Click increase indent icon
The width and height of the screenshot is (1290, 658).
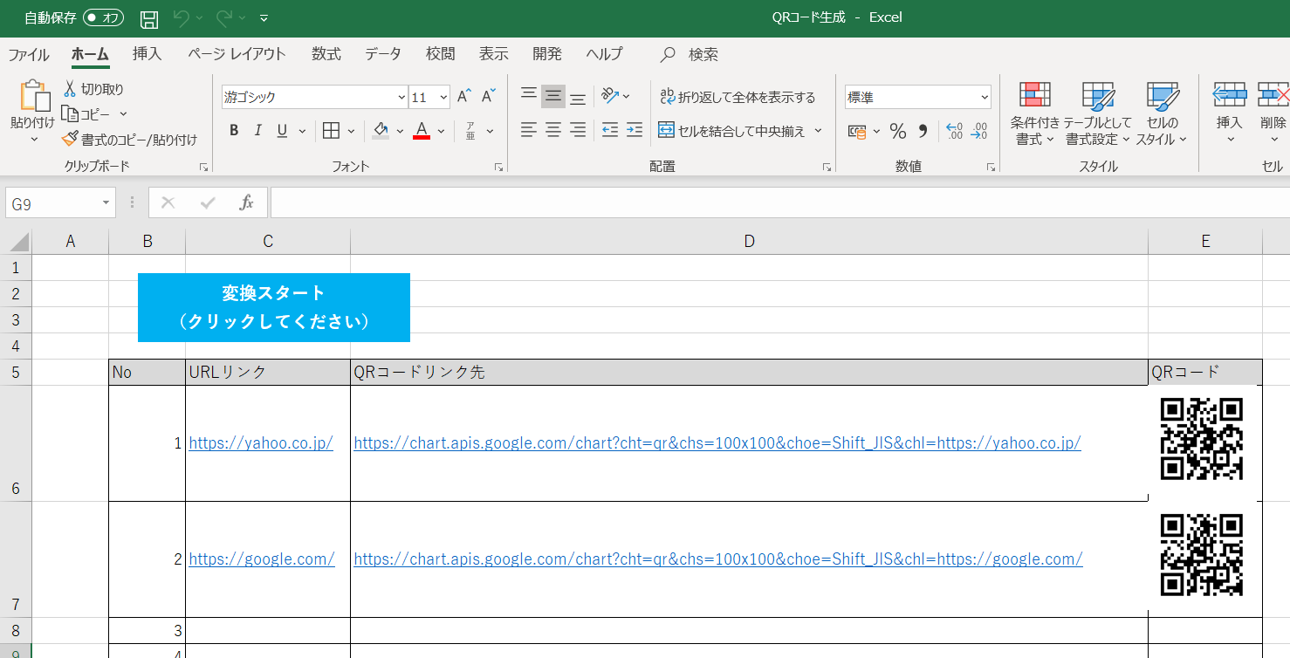click(635, 130)
